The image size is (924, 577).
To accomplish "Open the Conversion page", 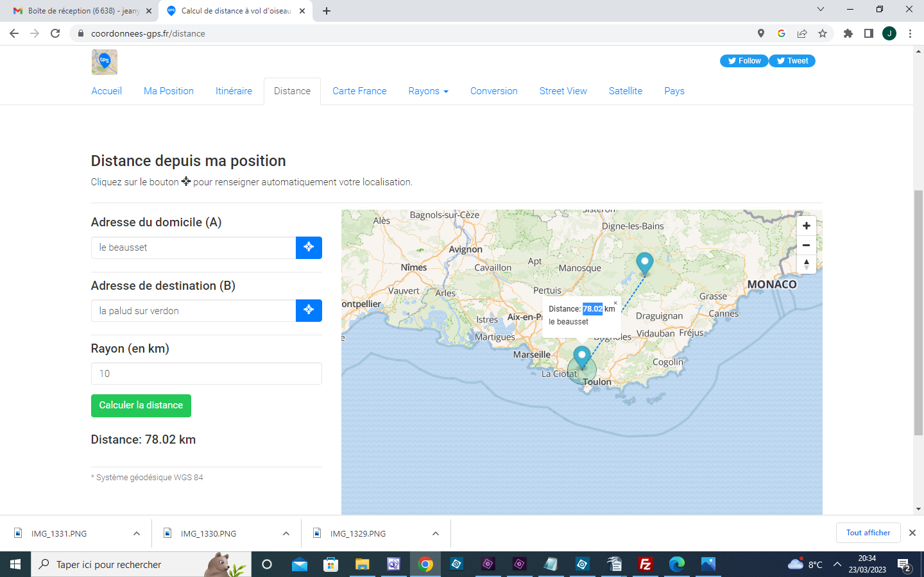I will point(493,91).
